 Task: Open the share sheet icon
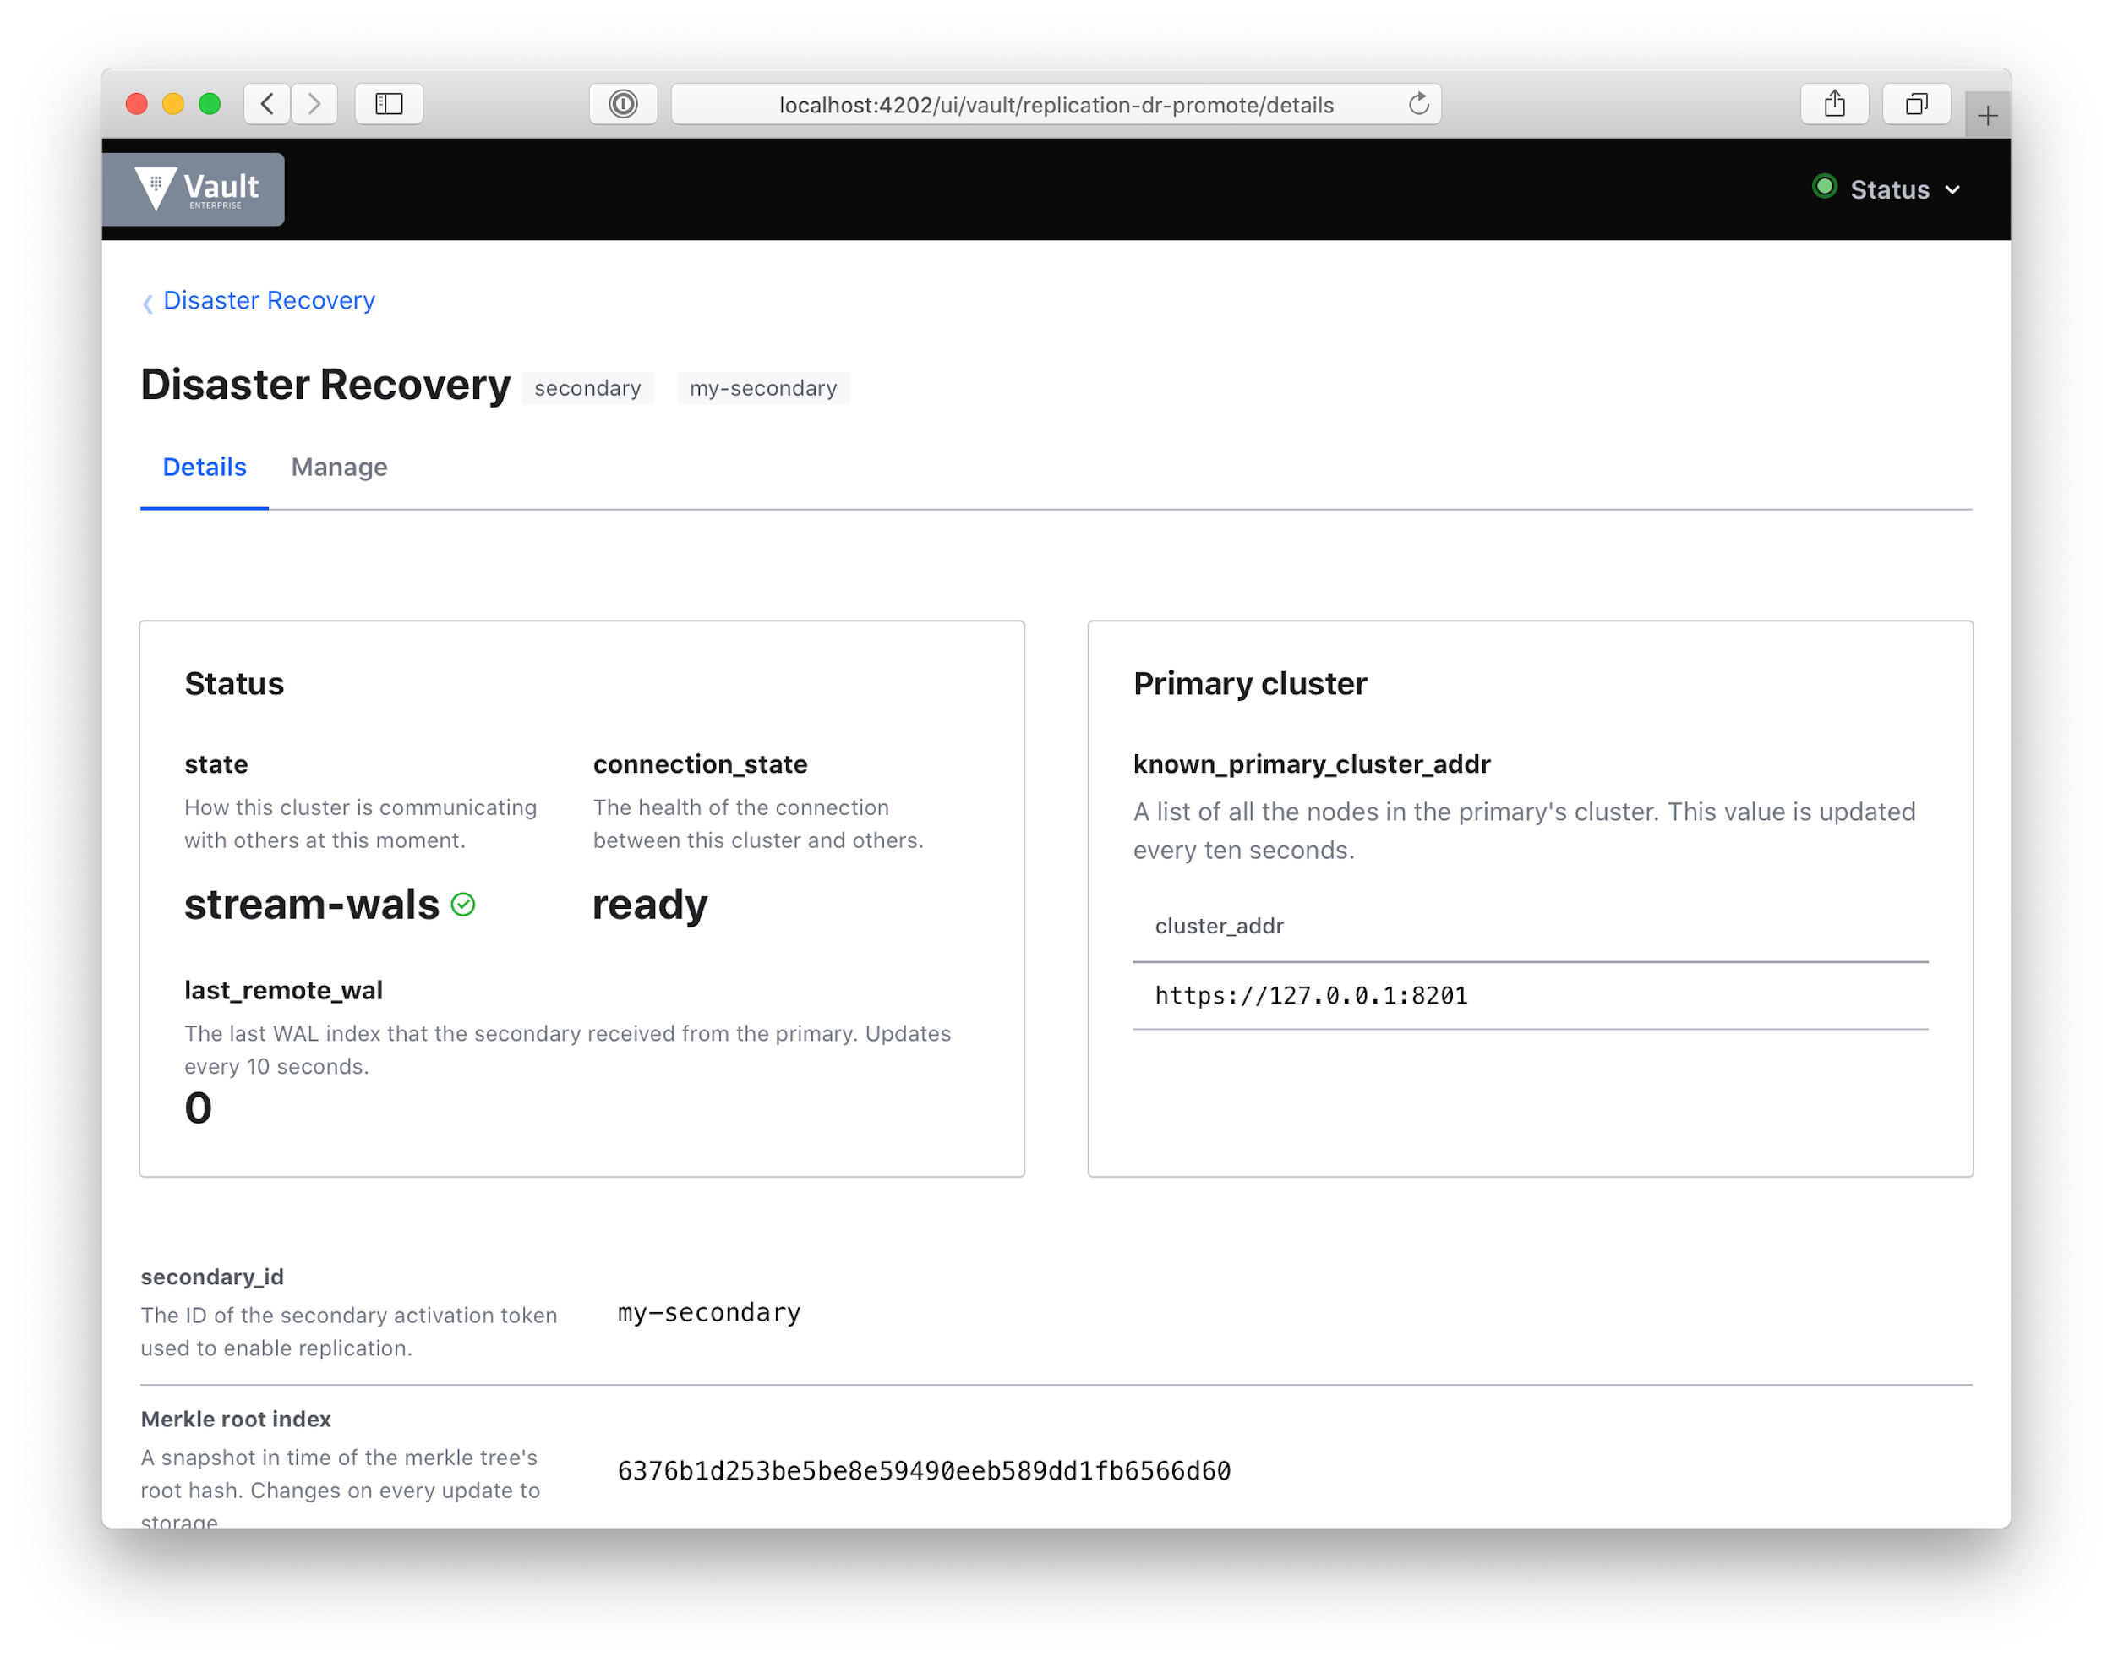(x=1835, y=103)
